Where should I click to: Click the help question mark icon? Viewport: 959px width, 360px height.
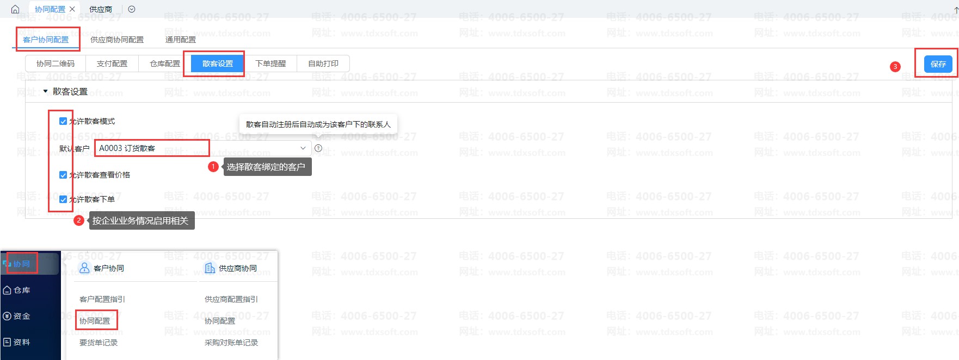click(x=318, y=148)
